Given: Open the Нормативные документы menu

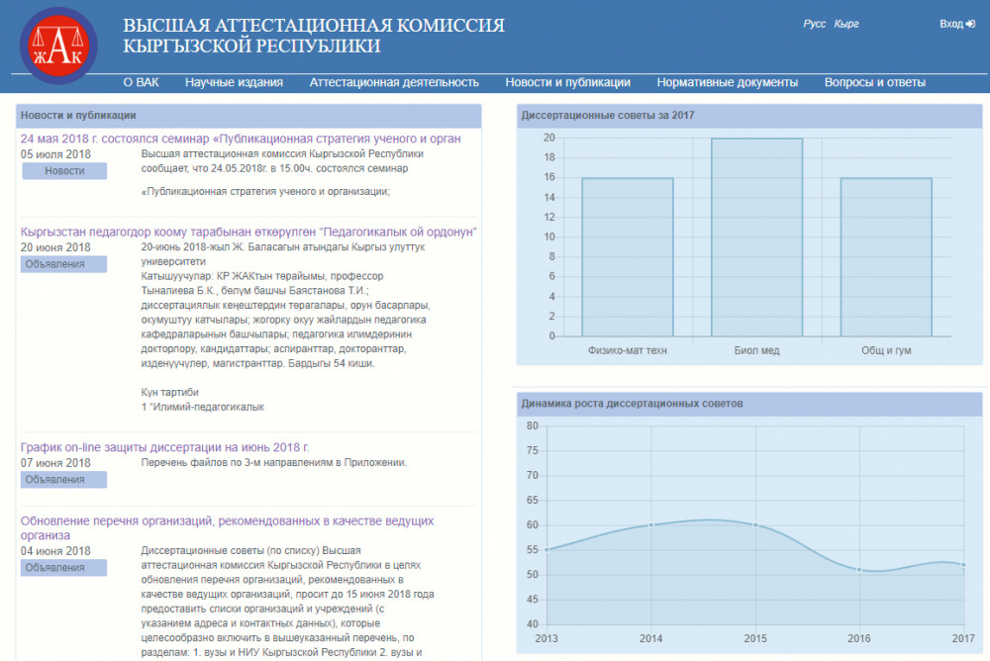Looking at the screenshot, I should [x=728, y=82].
